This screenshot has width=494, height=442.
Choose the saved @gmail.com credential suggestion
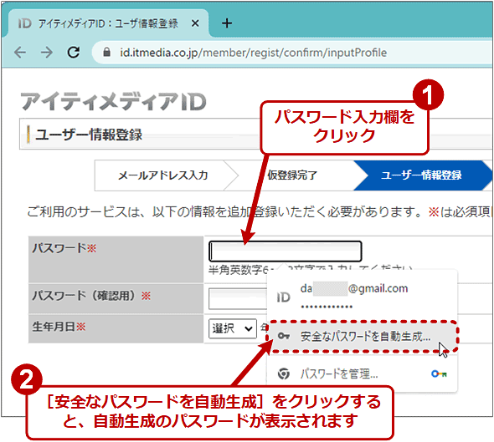pyautogui.click(x=362, y=297)
